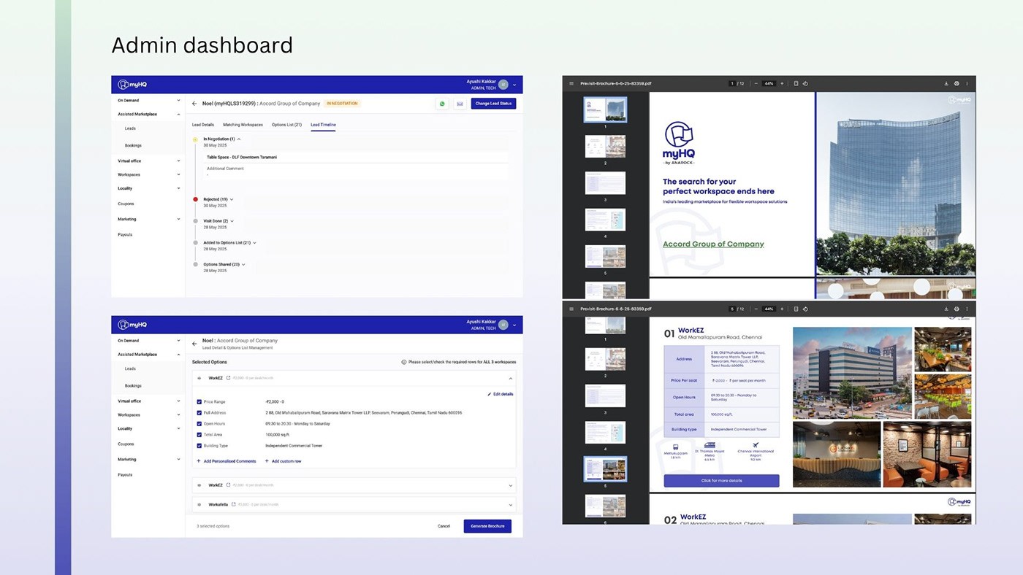1023x575 pixels.
Task: Open more options menu in top PDF viewer
Action: click(x=967, y=83)
